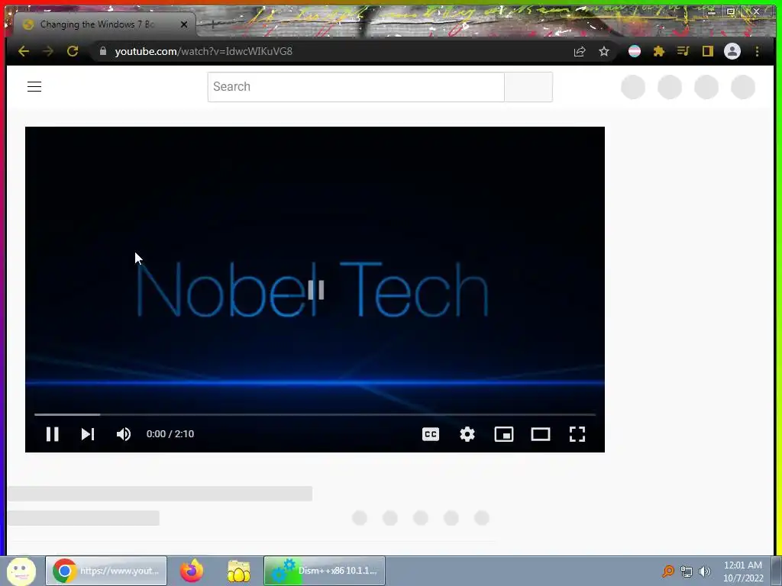The image size is (782, 586).
Task: Open the YouTube hamburger guide menu
Action: pyautogui.click(x=34, y=86)
